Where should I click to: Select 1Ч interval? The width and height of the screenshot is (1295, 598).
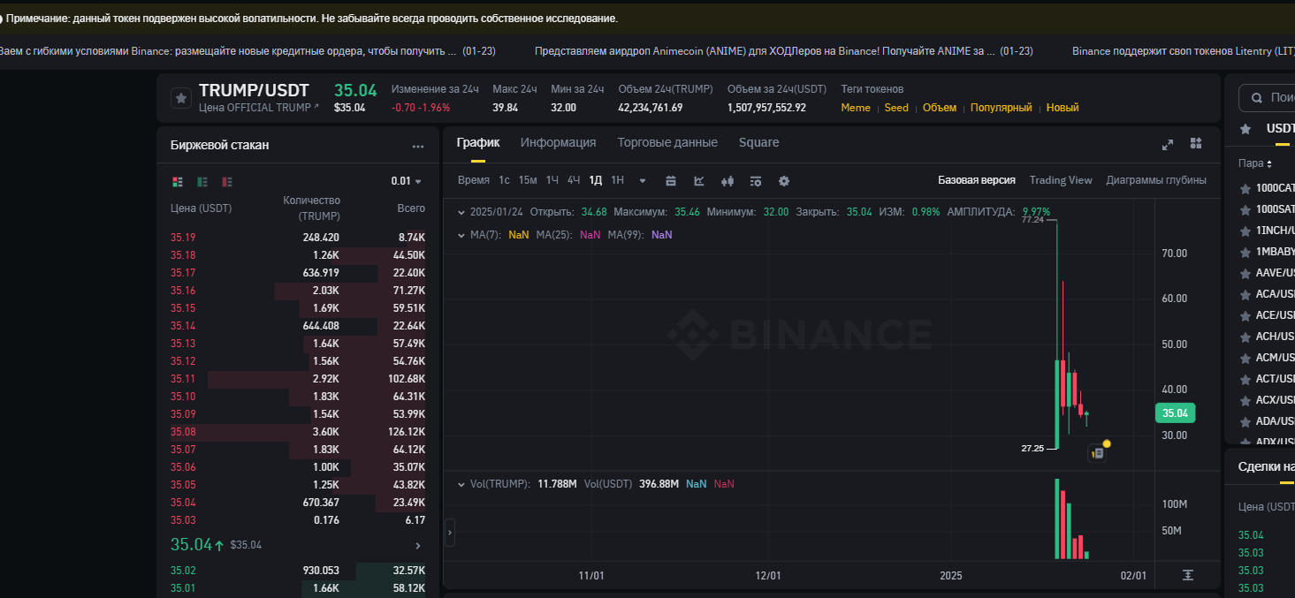pyautogui.click(x=552, y=180)
